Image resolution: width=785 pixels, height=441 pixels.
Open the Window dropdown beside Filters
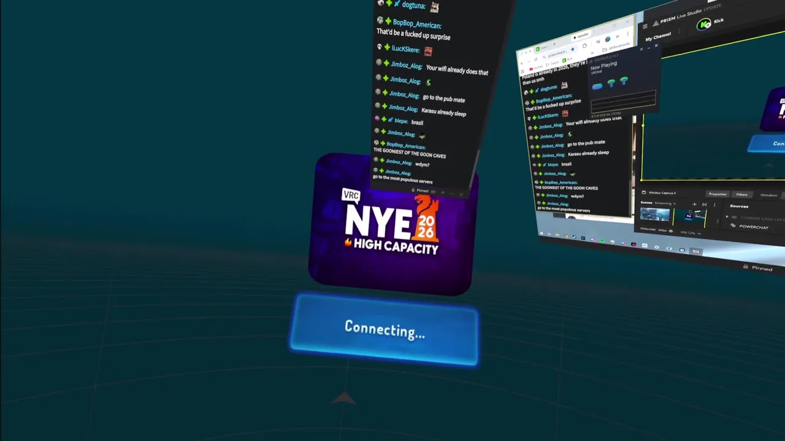pos(769,195)
